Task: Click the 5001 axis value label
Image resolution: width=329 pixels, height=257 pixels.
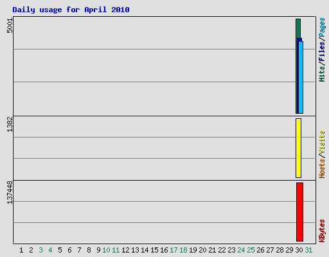Action: [x=10, y=26]
